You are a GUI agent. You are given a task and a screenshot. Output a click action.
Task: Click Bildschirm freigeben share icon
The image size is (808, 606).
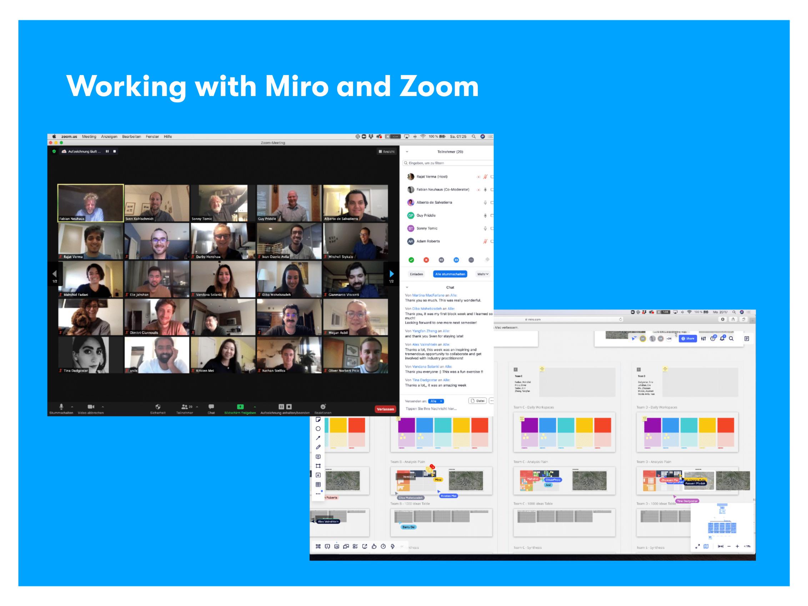point(240,406)
